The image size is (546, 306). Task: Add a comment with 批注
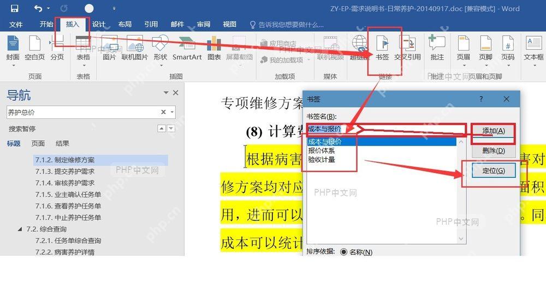(x=437, y=49)
